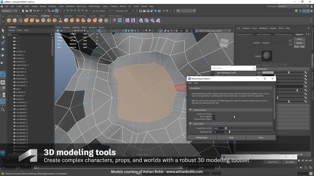Select the Sculpt brush on the shelf
The image size is (314, 176).
point(9,21)
